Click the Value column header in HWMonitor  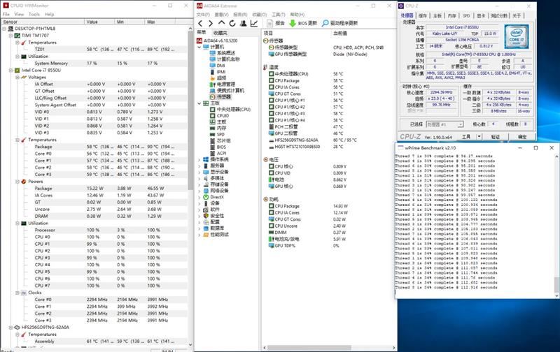[99, 22]
